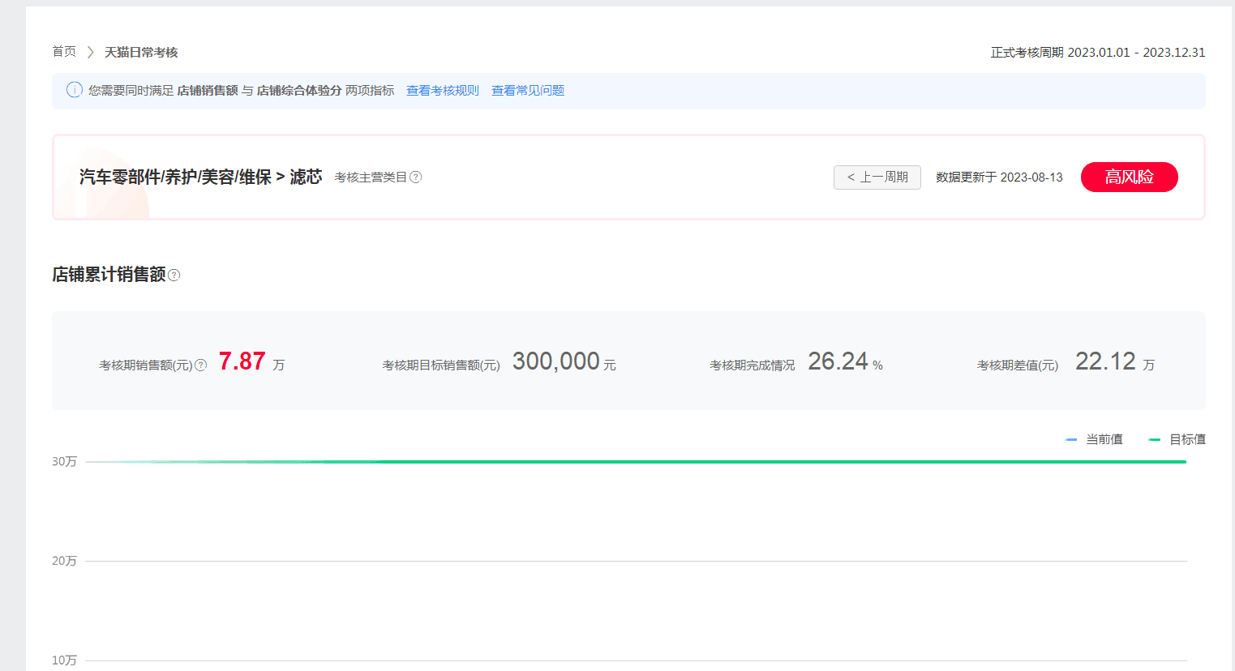Click the green target line on the chart
The height and width of the screenshot is (671, 1235).
point(636,462)
